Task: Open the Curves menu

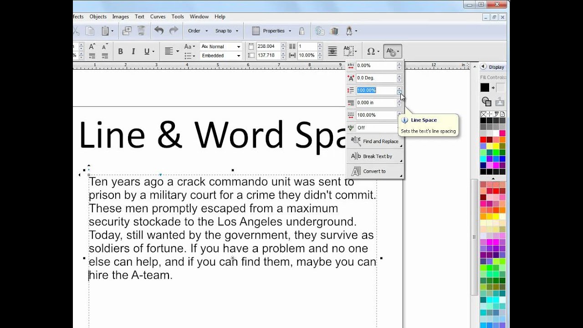Action: [x=158, y=17]
